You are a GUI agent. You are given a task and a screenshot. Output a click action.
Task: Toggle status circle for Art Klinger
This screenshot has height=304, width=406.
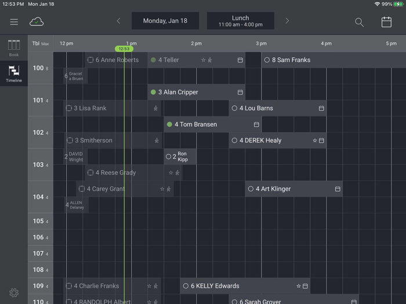[251, 189]
